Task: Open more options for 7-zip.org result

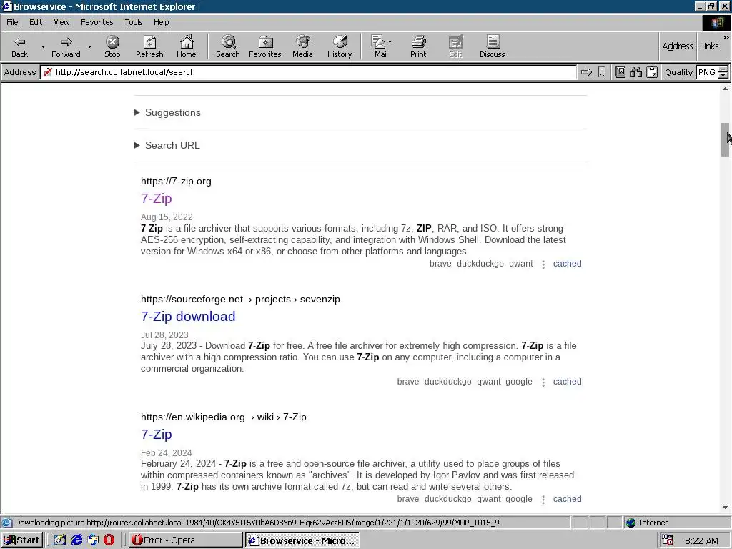Action: click(x=543, y=264)
